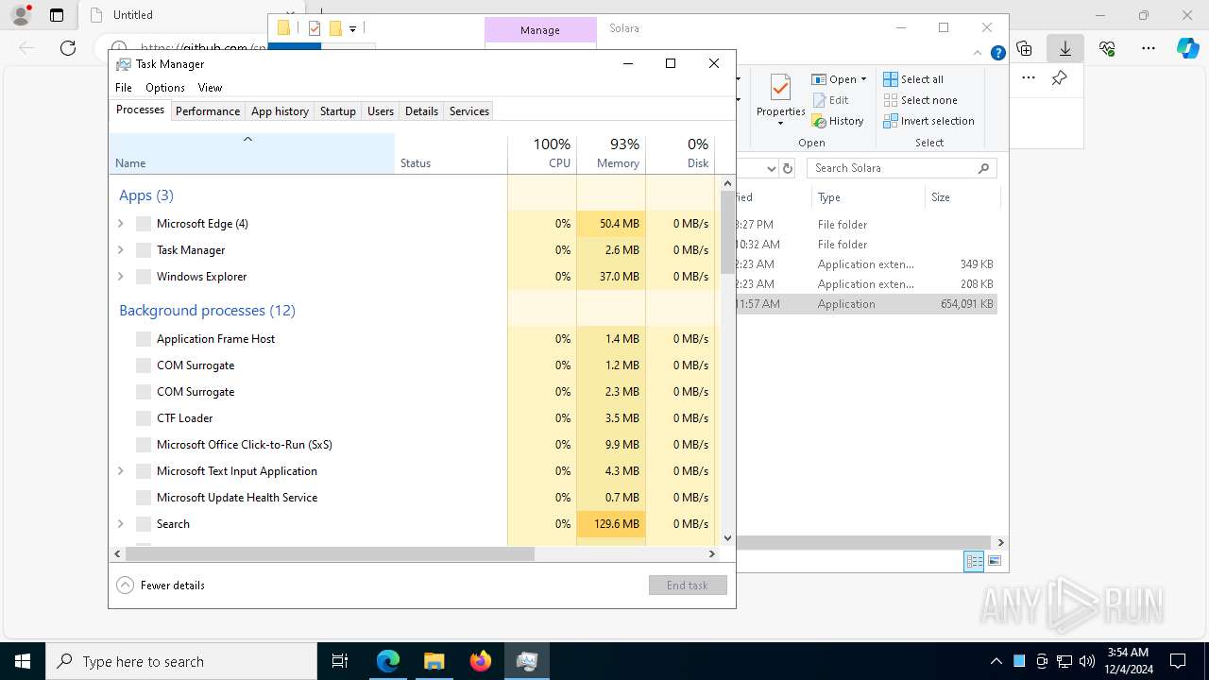The height and width of the screenshot is (680, 1209).
Task: Sort processes by Disk column
Action: click(x=680, y=153)
